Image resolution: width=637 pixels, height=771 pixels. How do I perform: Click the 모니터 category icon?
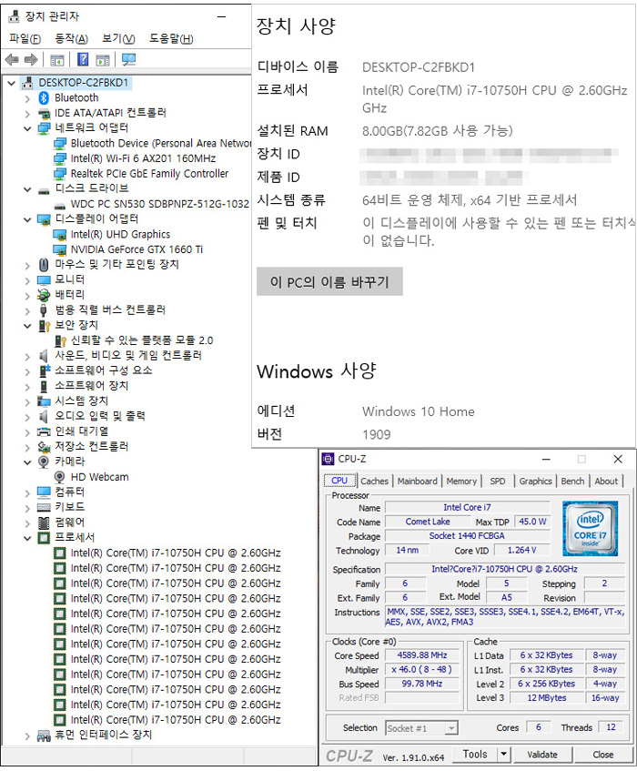click(x=44, y=279)
